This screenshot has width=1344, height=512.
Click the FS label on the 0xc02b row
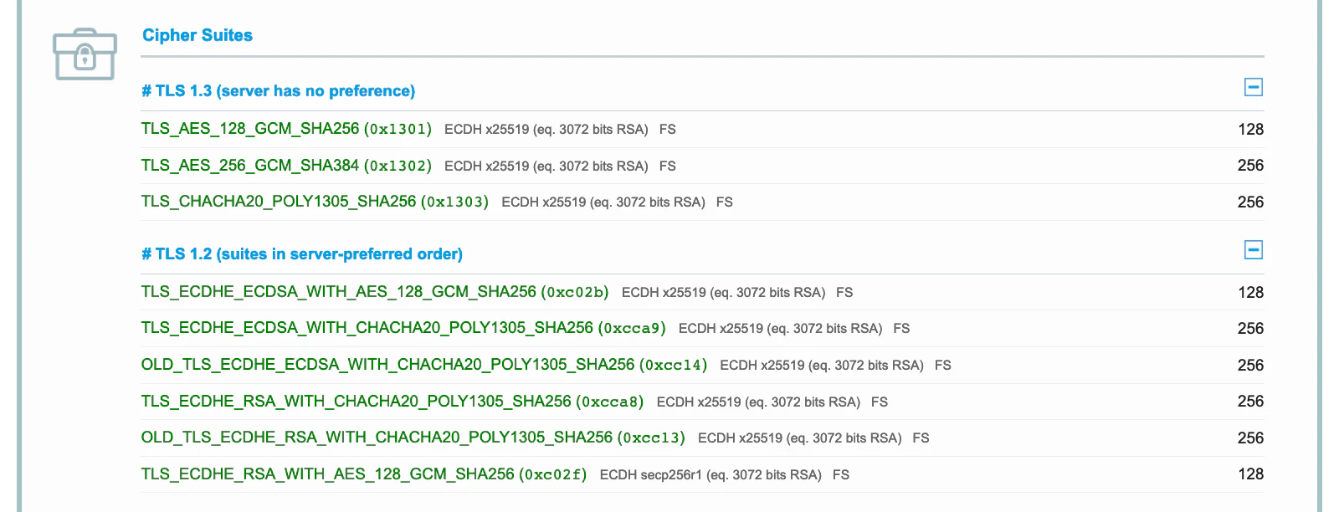(844, 293)
